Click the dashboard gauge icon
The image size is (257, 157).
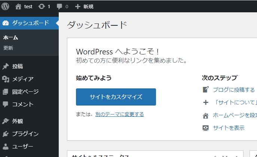(6, 23)
